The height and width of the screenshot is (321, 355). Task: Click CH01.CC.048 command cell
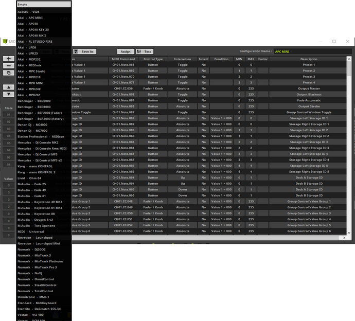(x=123, y=201)
